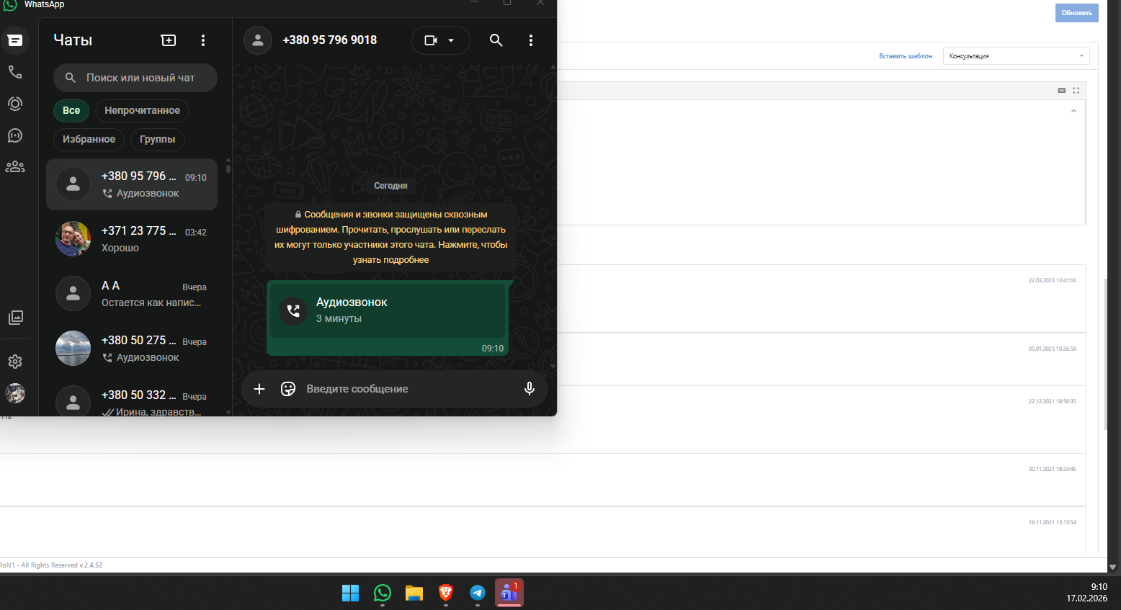Open the Chats list three-dot menu

pyautogui.click(x=203, y=40)
